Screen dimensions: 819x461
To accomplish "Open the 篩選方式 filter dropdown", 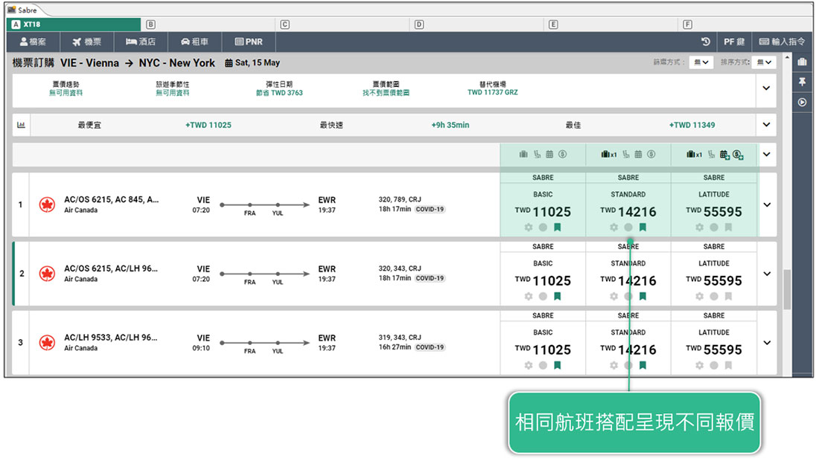I will pyautogui.click(x=701, y=62).
